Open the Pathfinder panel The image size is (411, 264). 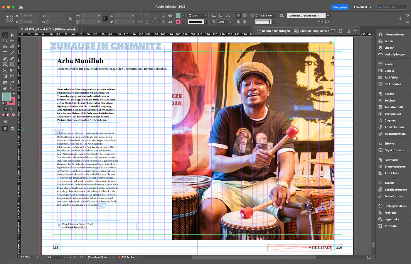391,160
